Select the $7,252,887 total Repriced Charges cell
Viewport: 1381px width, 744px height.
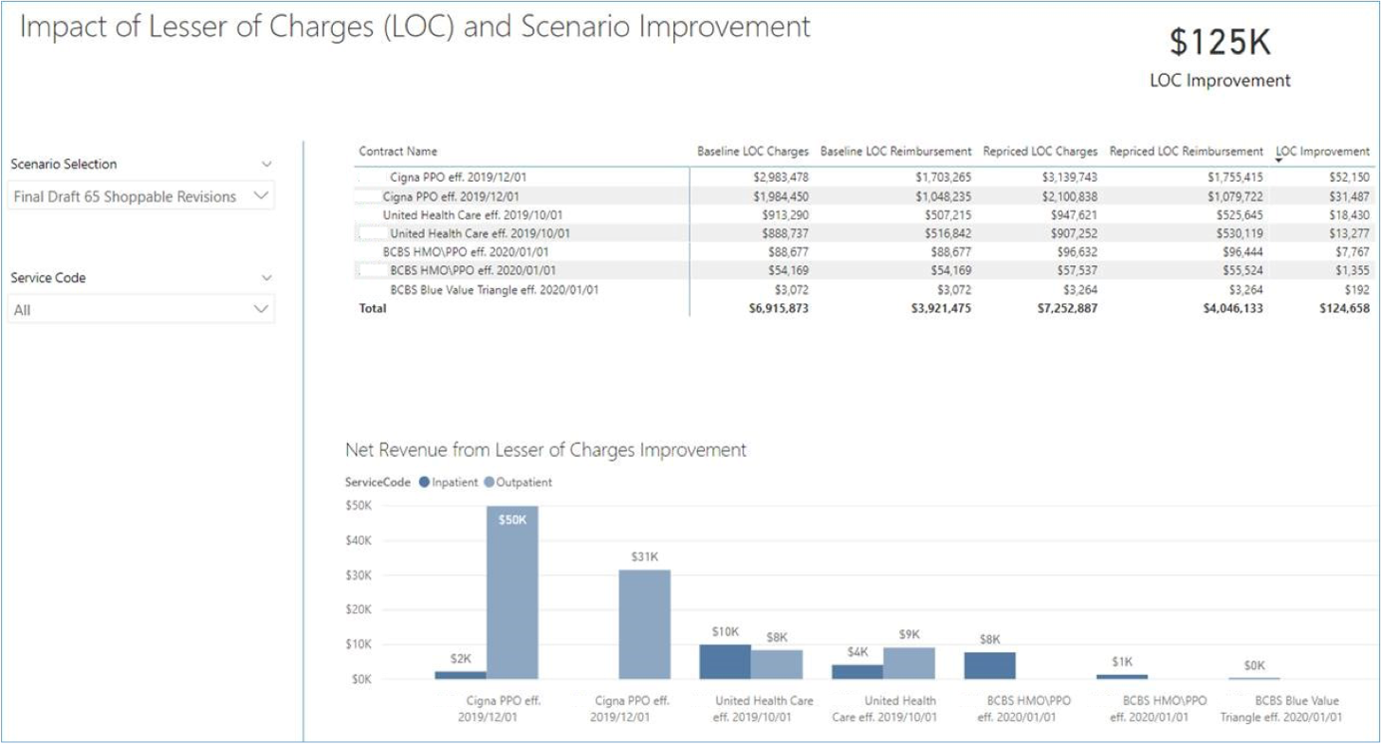click(x=1066, y=309)
